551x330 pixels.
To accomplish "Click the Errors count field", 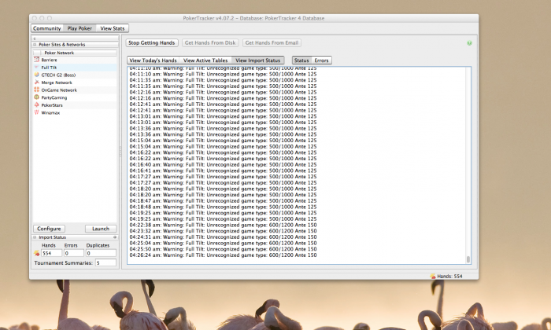I will (x=73, y=253).
